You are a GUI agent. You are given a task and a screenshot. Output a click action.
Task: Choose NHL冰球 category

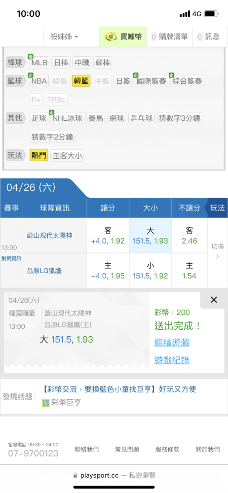[68, 118]
